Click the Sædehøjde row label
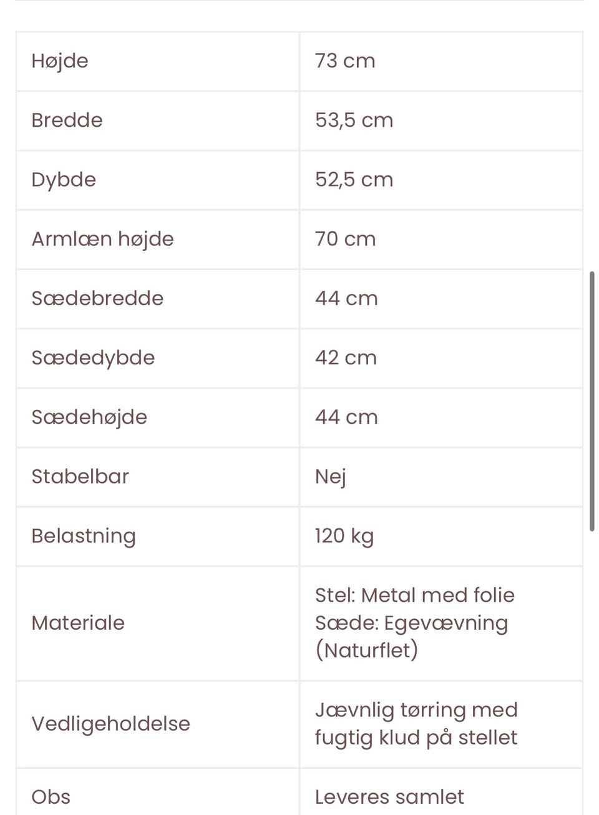This screenshot has width=599, height=815. [x=89, y=417]
